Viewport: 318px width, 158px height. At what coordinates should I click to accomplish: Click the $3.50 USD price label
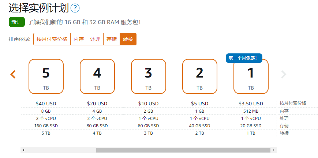pyautogui.click(x=251, y=104)
